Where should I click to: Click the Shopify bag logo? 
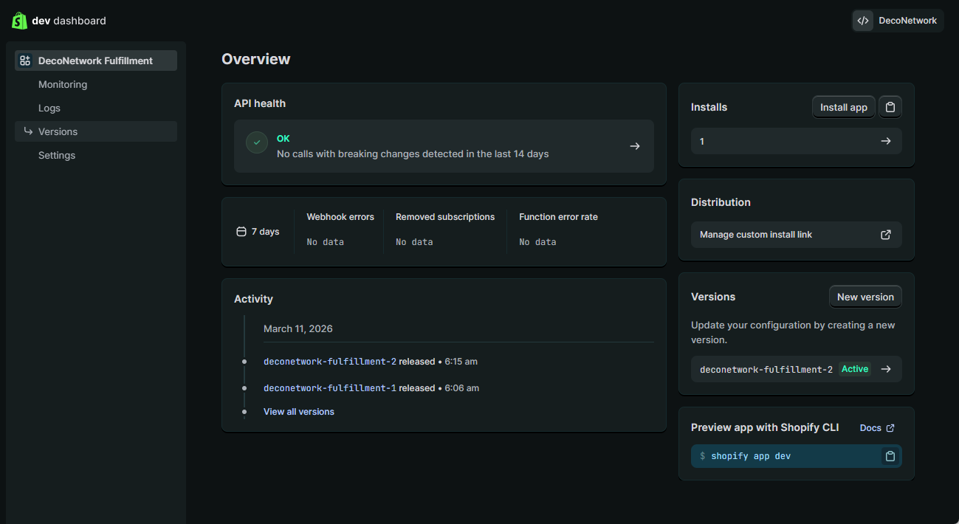(x=19, y=21)
